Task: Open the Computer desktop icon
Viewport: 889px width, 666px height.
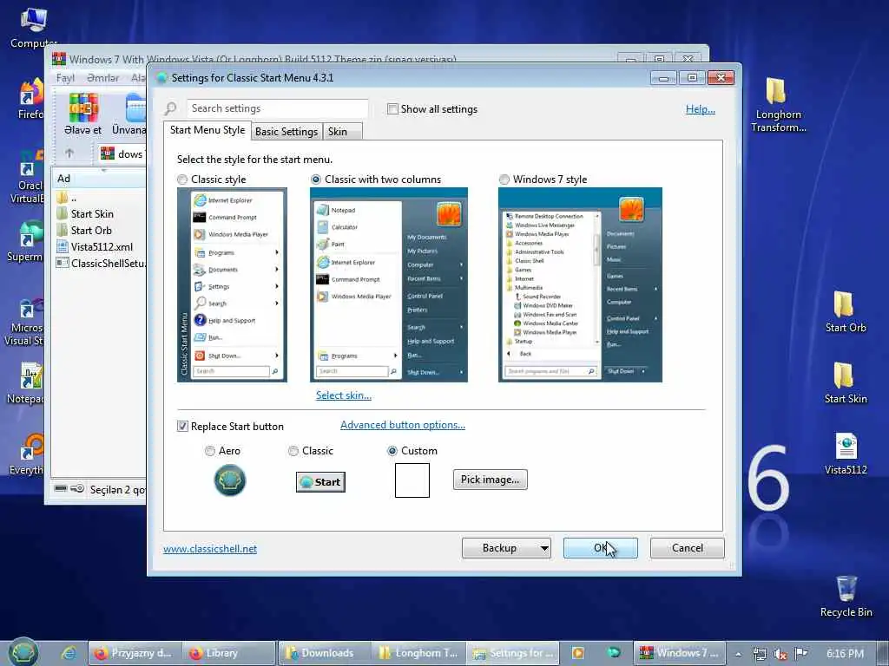Action: (x=33, y=29)
